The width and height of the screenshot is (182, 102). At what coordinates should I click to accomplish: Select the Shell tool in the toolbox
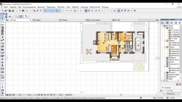(2, 53)
